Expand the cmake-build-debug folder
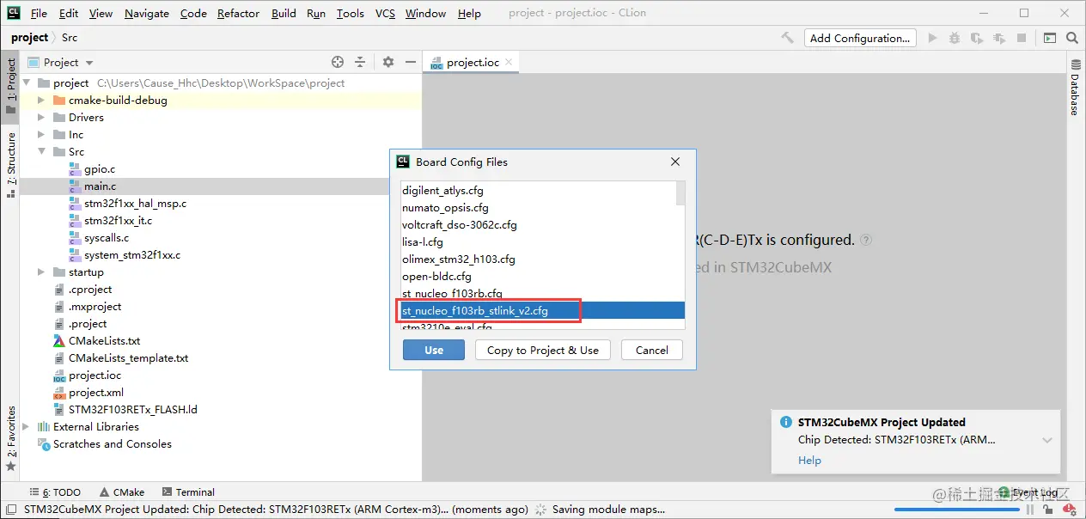This screenshot has width=1086, height=519. pos(41,101)
